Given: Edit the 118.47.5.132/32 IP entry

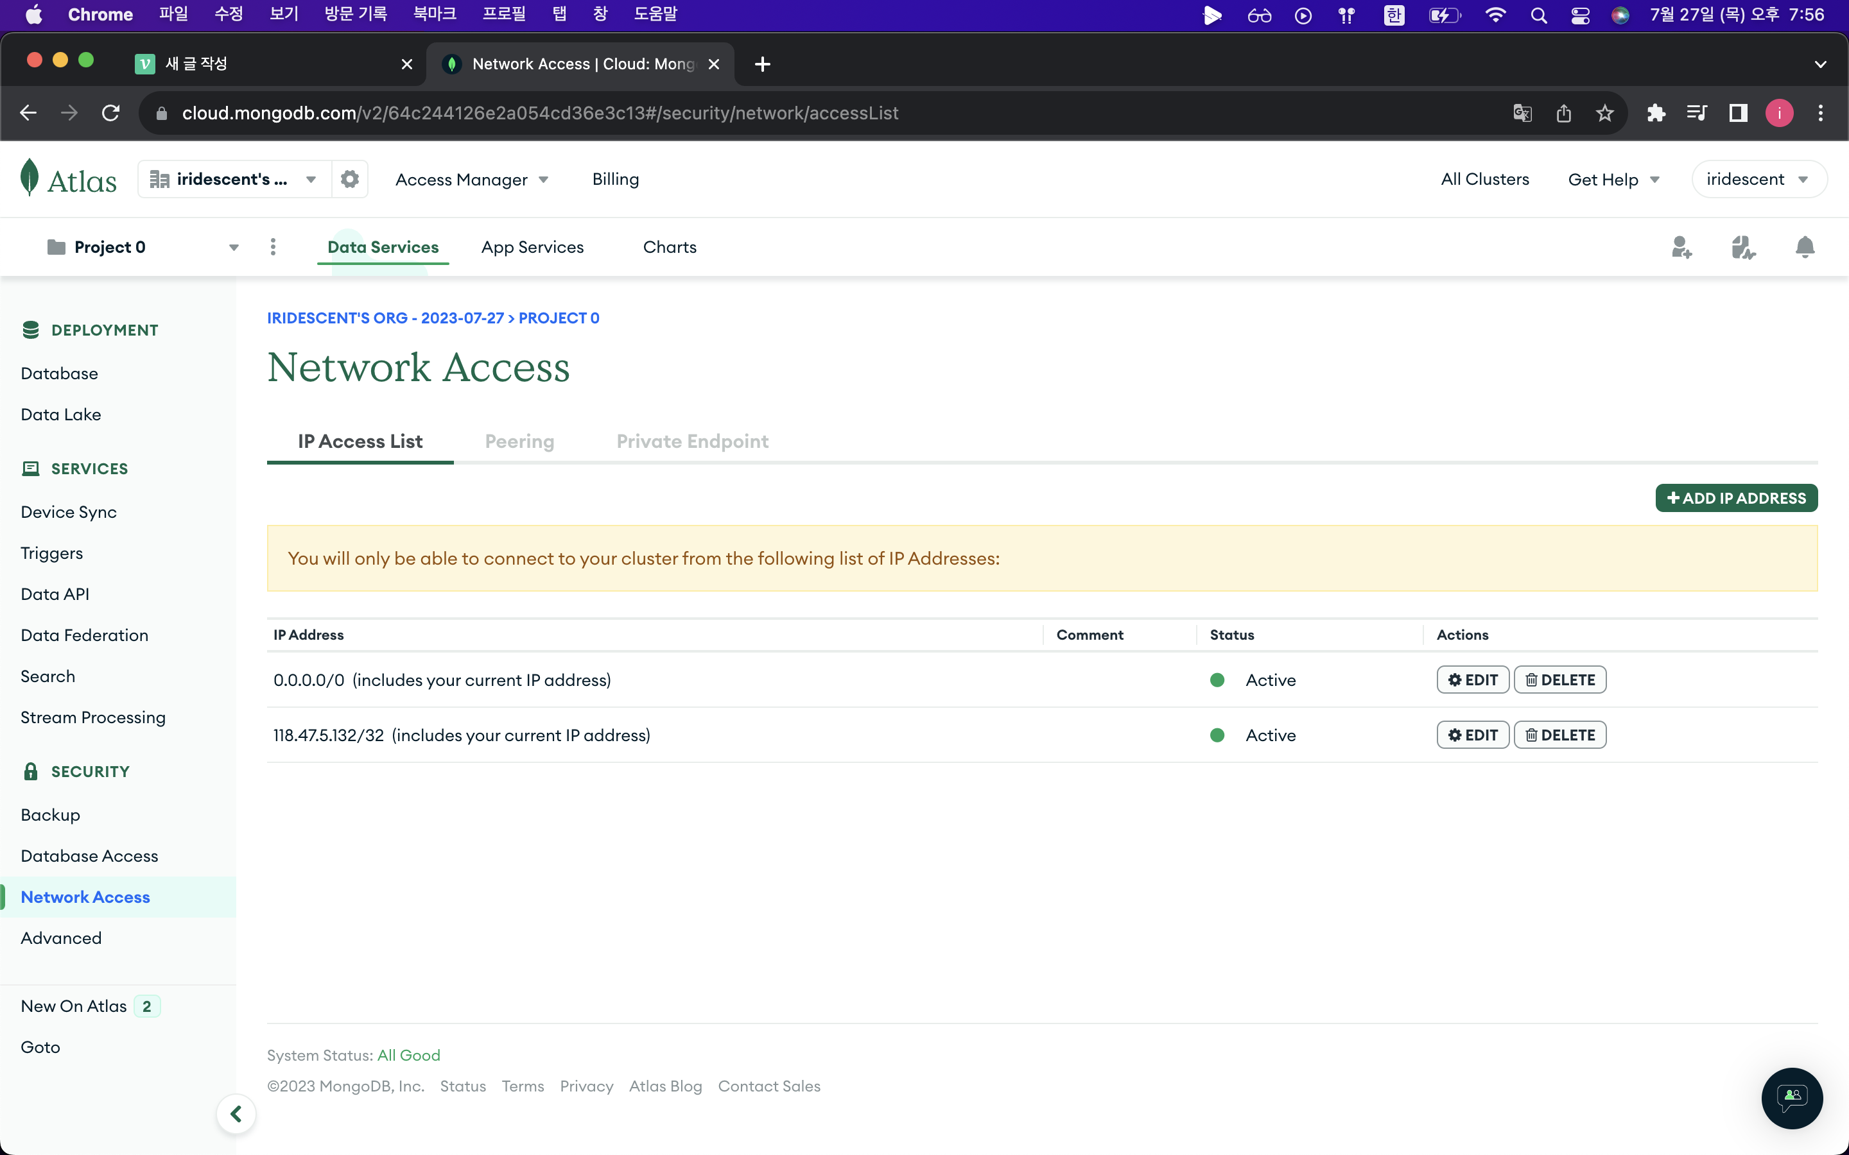Looking at the screenshot, I should 1472,735.
